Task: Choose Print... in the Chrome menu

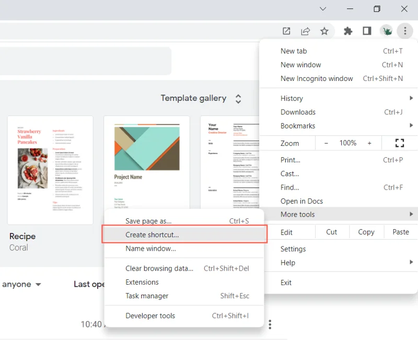Action: (x=339, y=160)
